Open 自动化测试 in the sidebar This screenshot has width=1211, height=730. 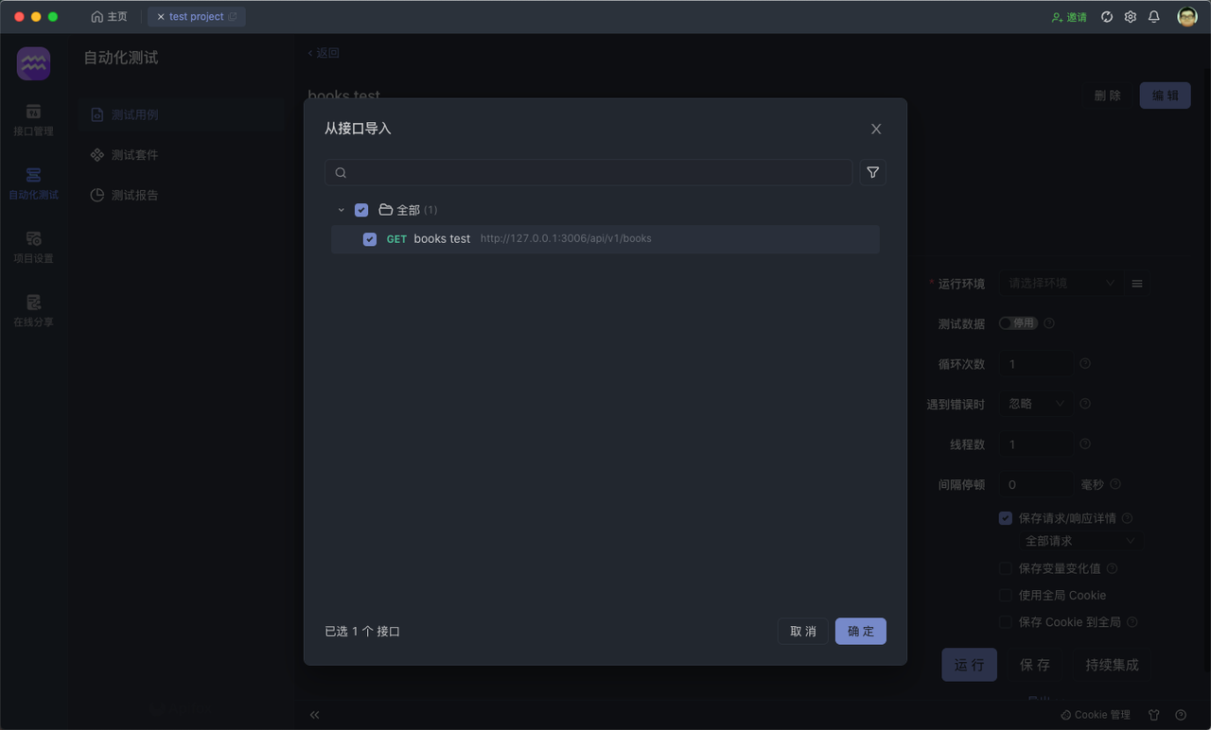(x=33, y=183)
